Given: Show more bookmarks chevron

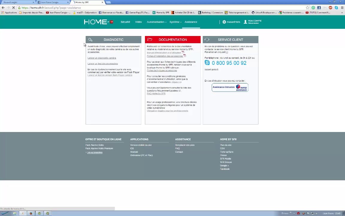Looking at the screenshot, I should coord(342,13).
